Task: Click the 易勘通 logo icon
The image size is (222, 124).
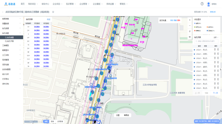Action: (x=6, y=4)
